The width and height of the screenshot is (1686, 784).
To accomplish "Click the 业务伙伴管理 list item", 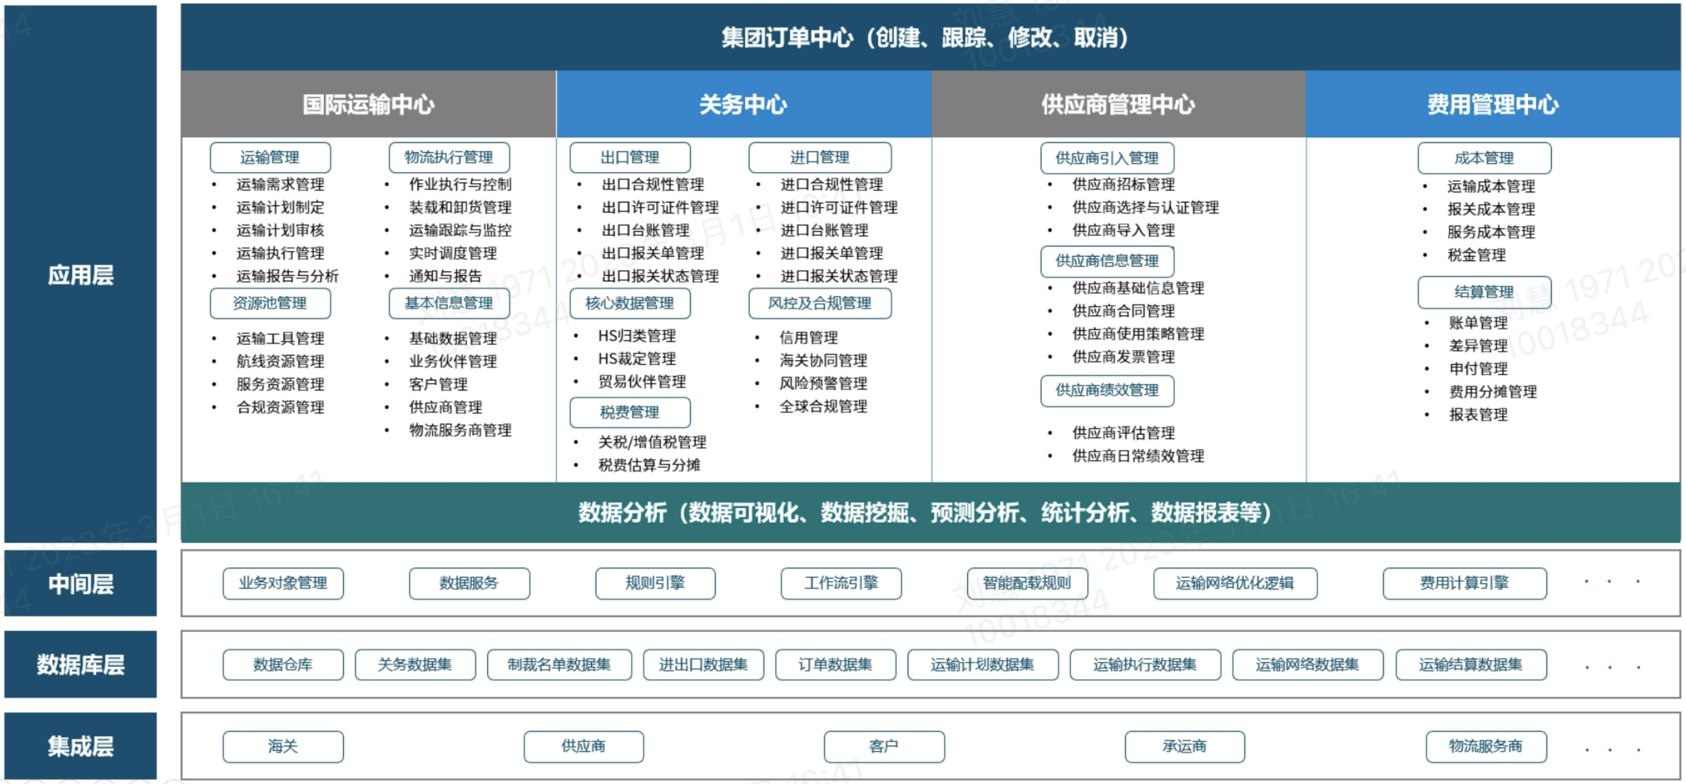I will 454,361.
